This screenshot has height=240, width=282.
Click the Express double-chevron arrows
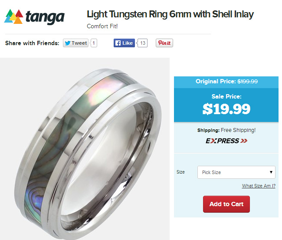tap(244, 141)
